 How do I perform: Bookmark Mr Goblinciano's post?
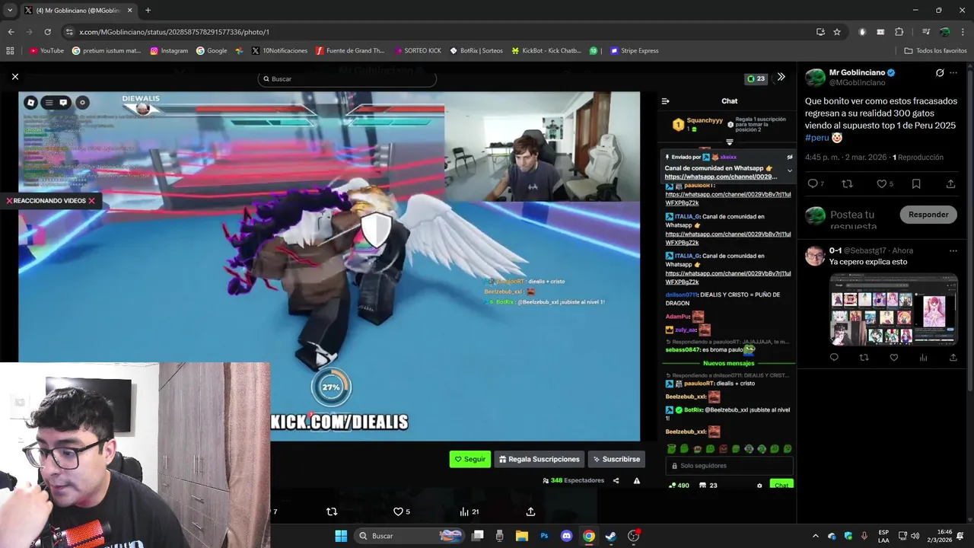coord(916,183)
